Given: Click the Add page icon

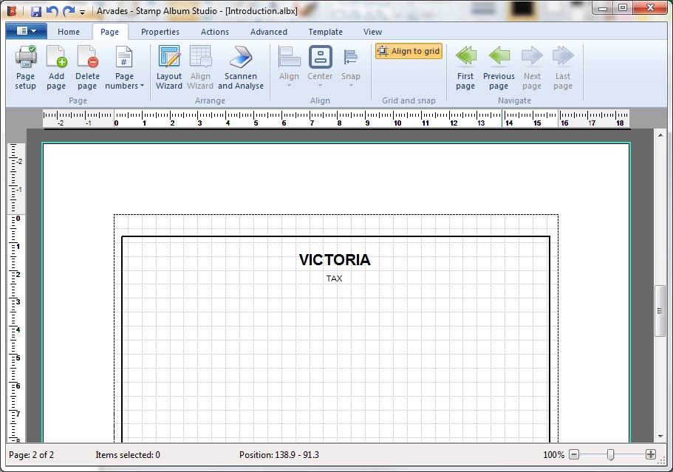Looking at the screenshot, I should (56, 68).
